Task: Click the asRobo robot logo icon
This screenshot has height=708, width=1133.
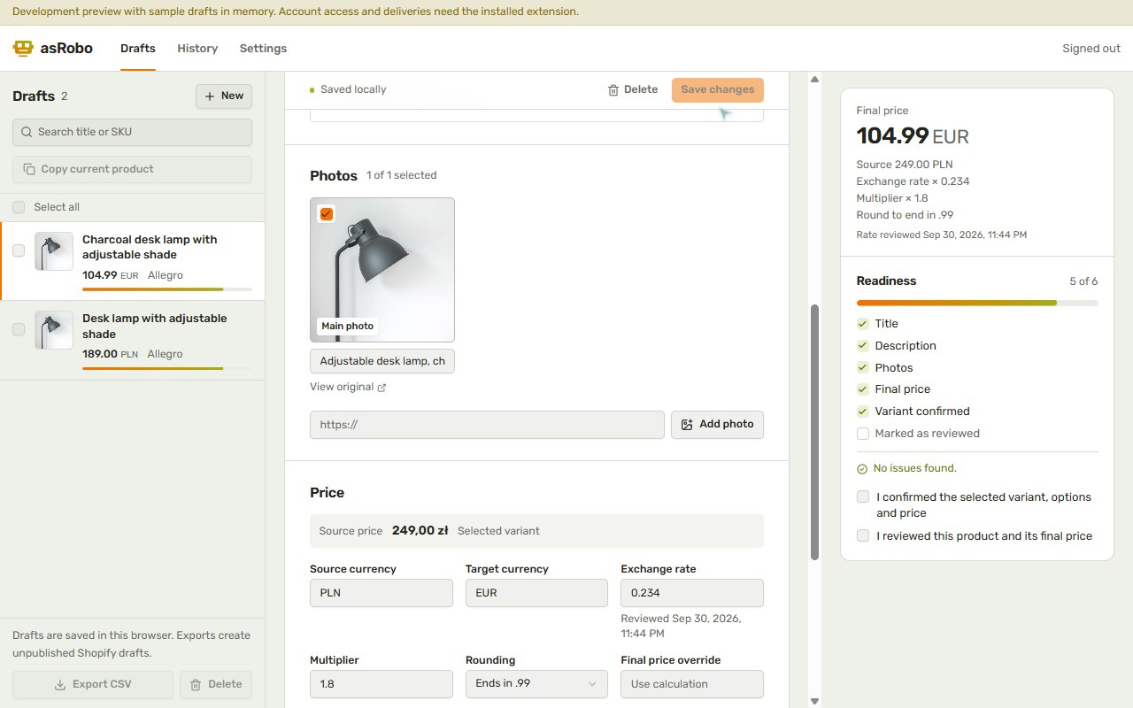Action: (23, 48)
